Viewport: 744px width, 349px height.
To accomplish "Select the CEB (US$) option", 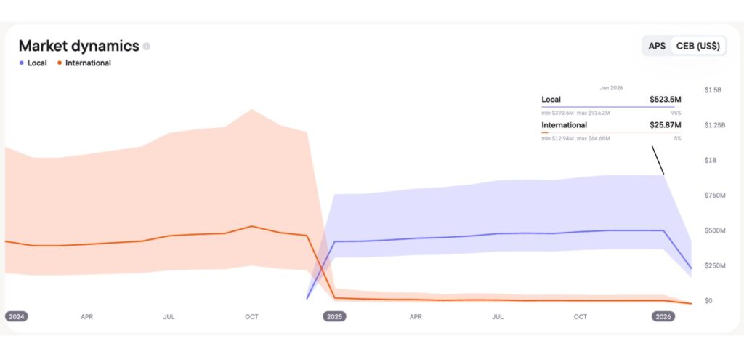I will (x=697, y=46).
